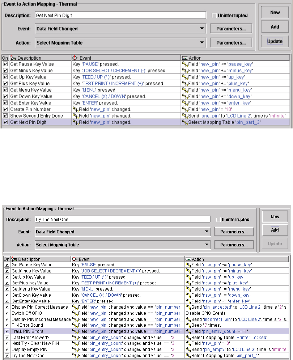Disable the Track PIN Errors mapping checkbox
Screen dimensions: 293x360
tap(7, 331)
